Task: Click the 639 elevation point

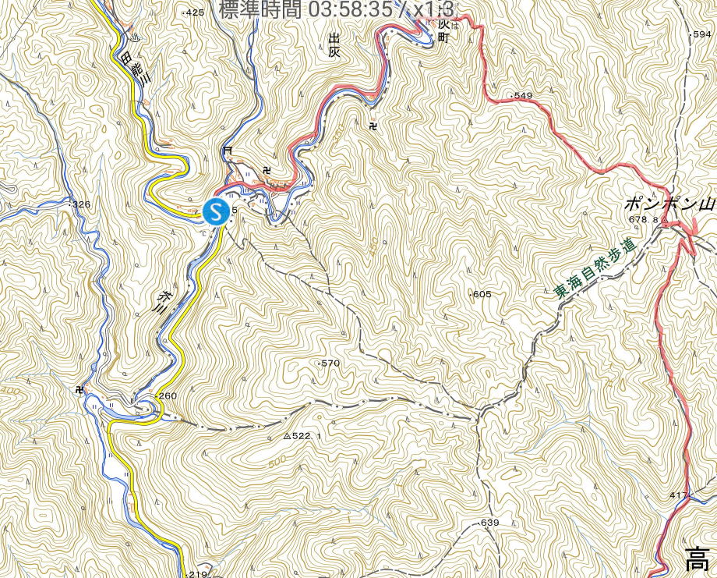Action: click(489, 523)
